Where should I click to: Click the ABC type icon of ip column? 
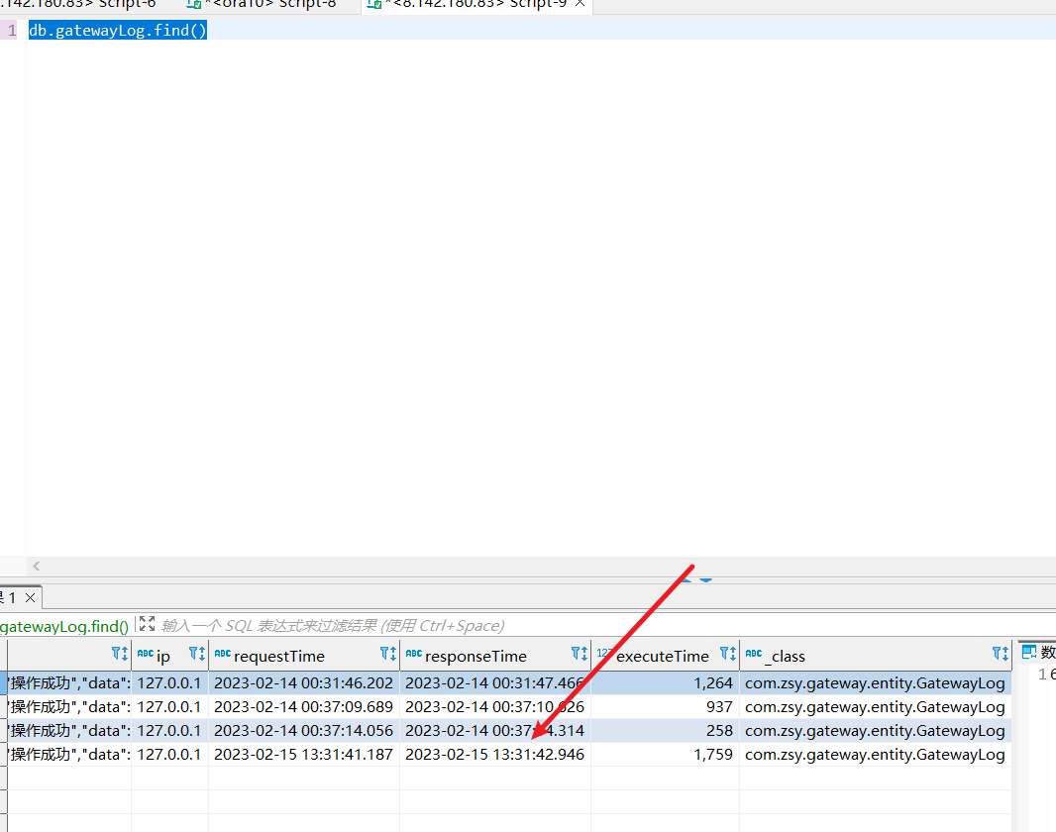tap(146, 653)
